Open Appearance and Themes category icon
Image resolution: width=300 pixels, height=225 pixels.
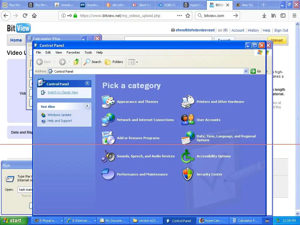108,102
